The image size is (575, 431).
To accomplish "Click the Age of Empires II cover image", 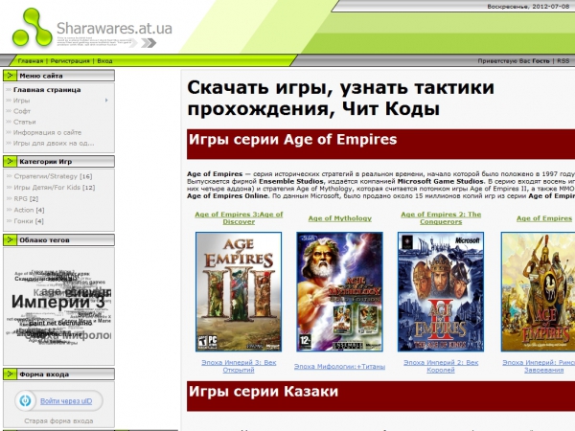I will point(441,292).
